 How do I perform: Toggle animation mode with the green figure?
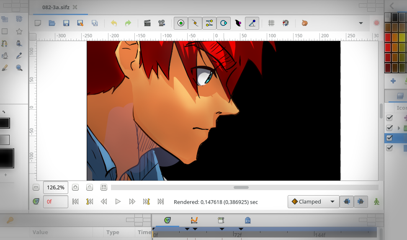(x=376, y=201)
